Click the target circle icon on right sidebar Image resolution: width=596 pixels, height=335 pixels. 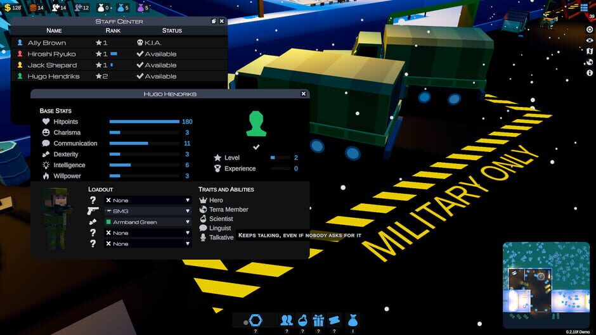590,29
